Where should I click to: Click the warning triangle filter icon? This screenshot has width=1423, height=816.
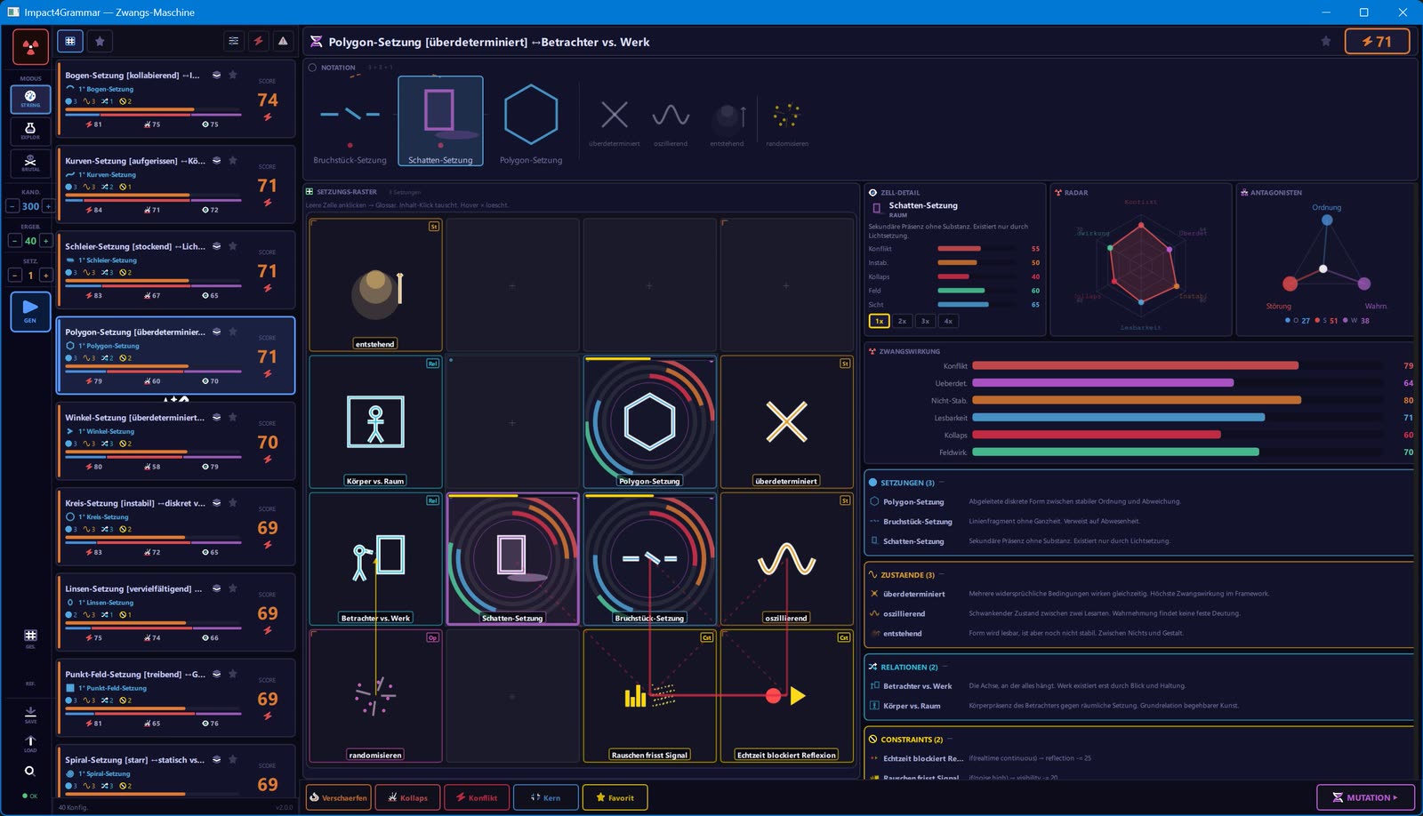tap(283, 41)
